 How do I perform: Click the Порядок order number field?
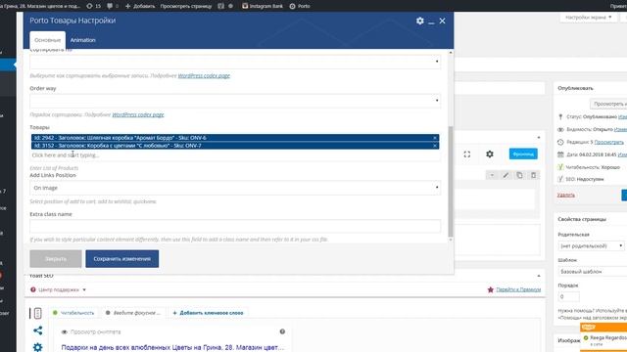point(568,296)
